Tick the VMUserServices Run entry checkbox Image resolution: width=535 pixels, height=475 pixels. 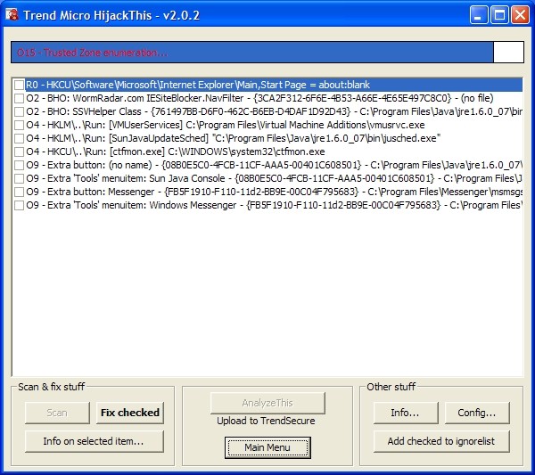click(x=19, y=125)
